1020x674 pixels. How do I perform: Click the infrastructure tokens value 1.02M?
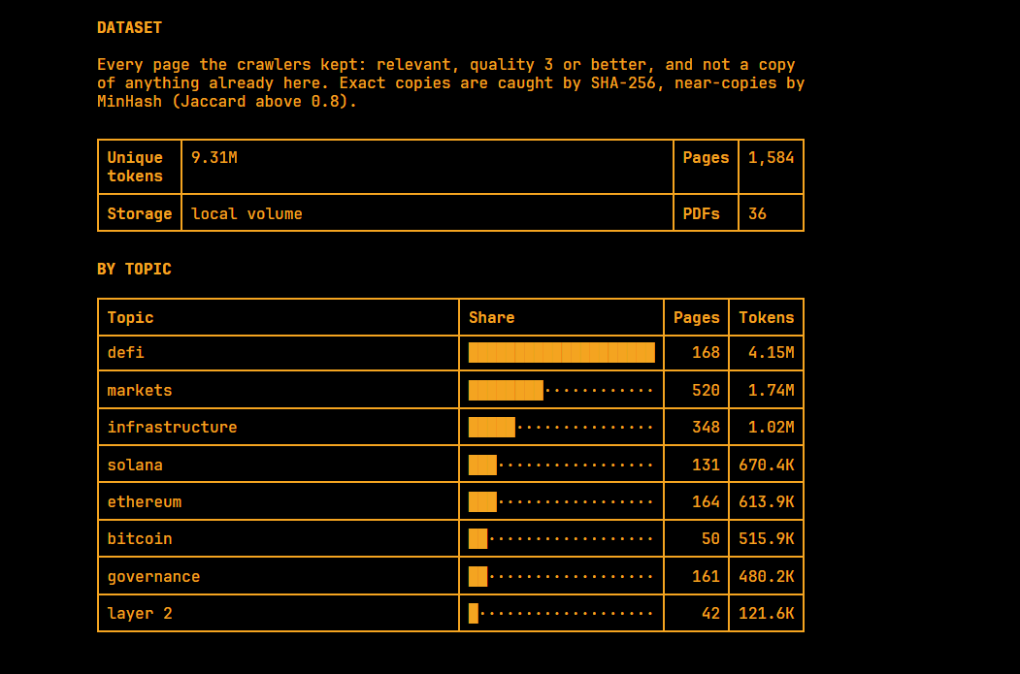pos(771,427)
